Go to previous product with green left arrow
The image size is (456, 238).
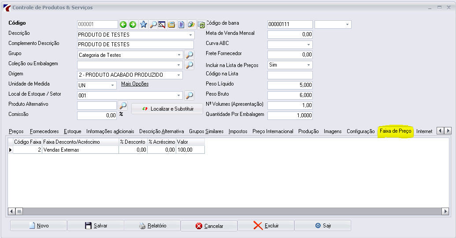tap(123, 24)
